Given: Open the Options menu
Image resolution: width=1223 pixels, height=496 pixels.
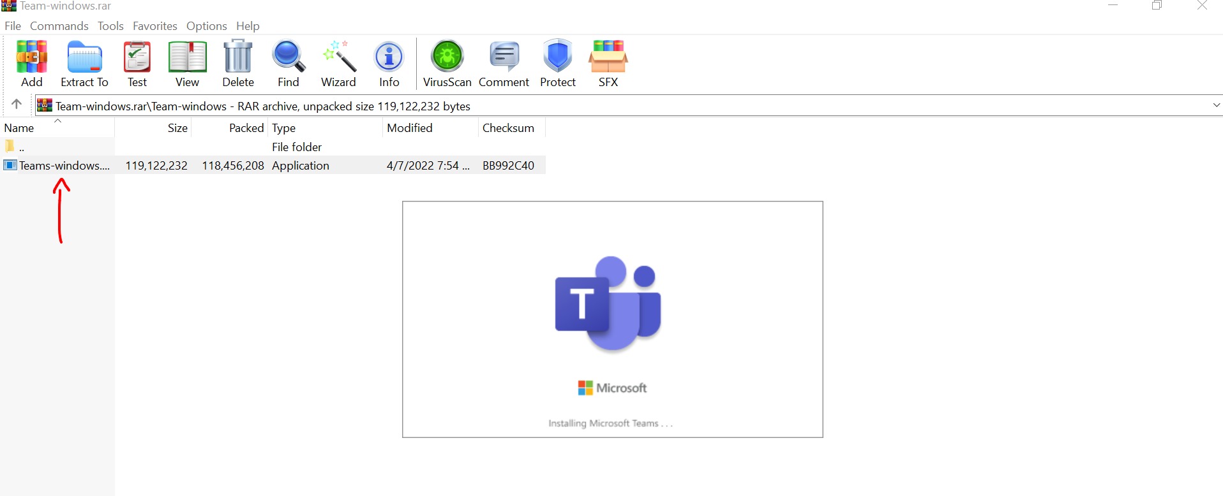Looking at the screenshot, I should coord(206,26).
